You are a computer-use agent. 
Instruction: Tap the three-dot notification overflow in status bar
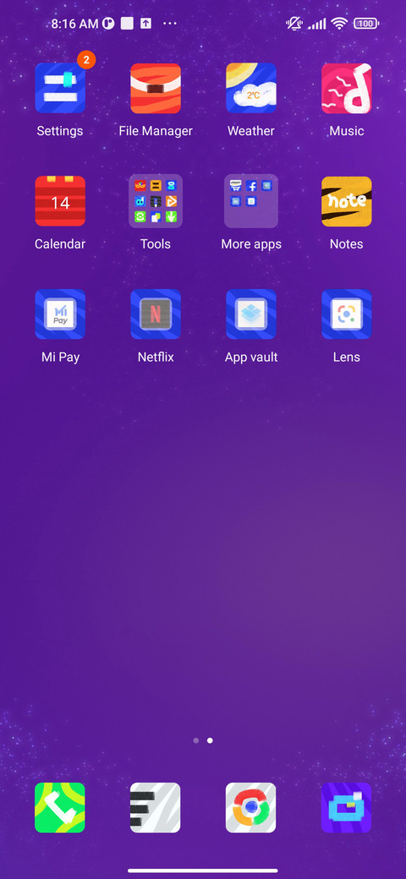click(x=169, y=24)
